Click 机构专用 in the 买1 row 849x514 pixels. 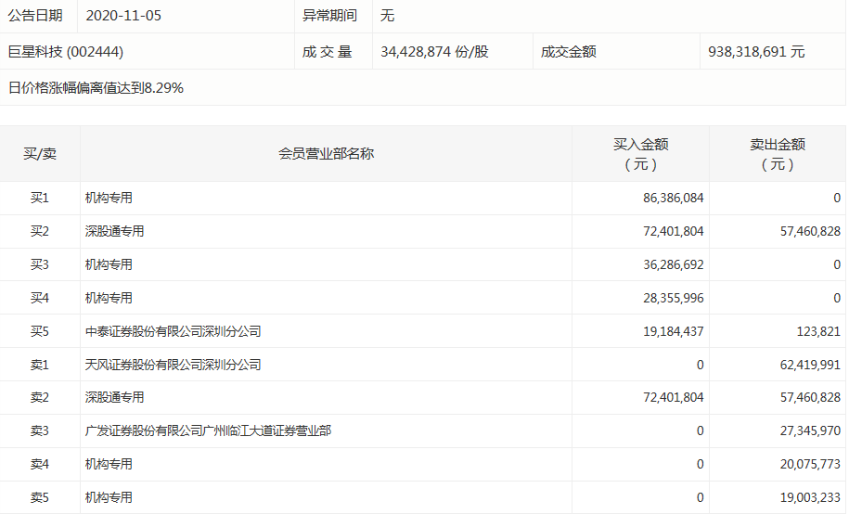tap(109, 198)
